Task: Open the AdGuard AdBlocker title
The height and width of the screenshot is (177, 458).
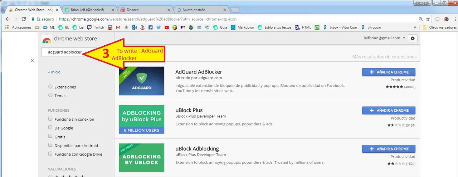Action: [199, 72]
